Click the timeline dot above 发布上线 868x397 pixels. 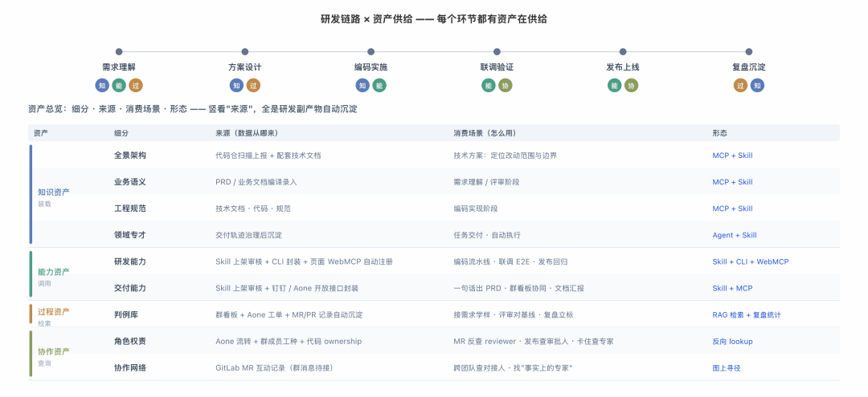(623, 51)
